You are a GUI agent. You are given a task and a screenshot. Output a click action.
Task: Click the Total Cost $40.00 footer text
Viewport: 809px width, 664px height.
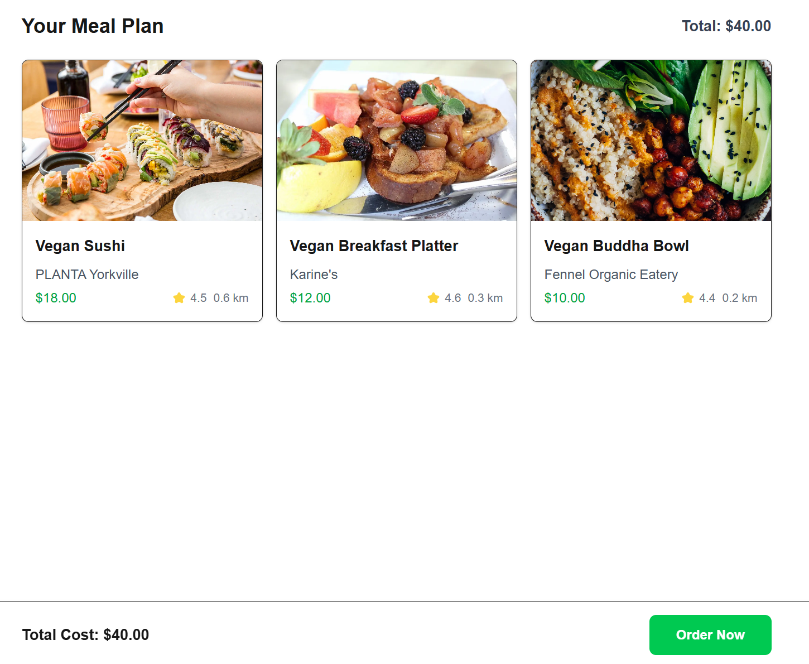pos(85,635)
